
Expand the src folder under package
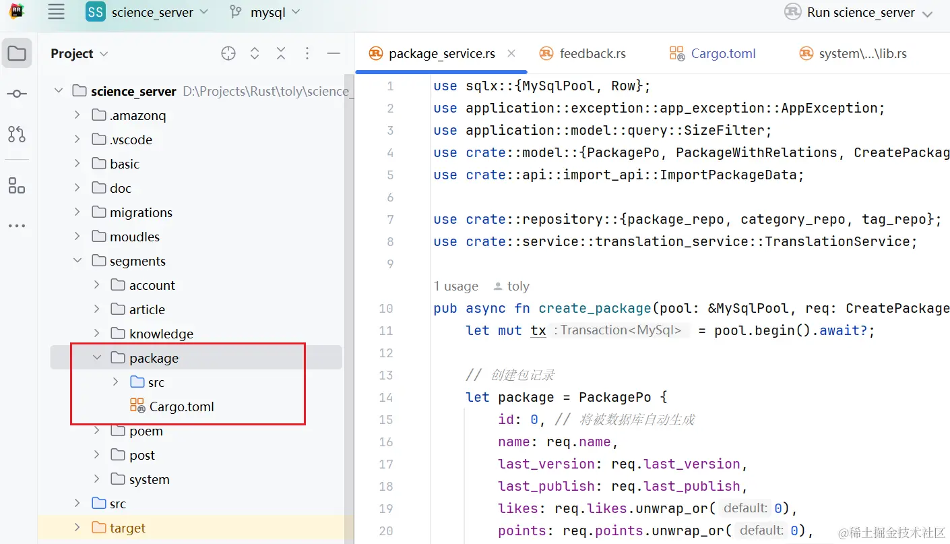coord(116,382)
